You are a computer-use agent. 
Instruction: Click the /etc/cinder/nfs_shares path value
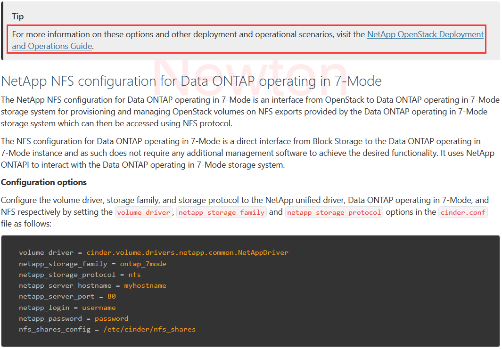coord(149,330)
